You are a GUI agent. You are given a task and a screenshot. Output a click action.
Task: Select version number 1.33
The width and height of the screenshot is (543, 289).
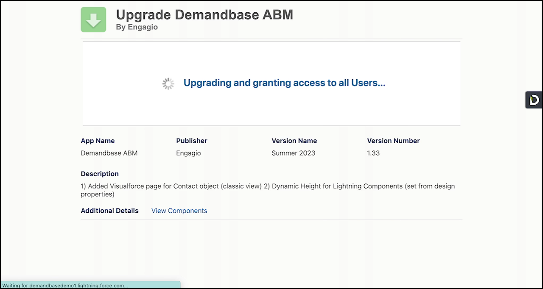[373, 153]
